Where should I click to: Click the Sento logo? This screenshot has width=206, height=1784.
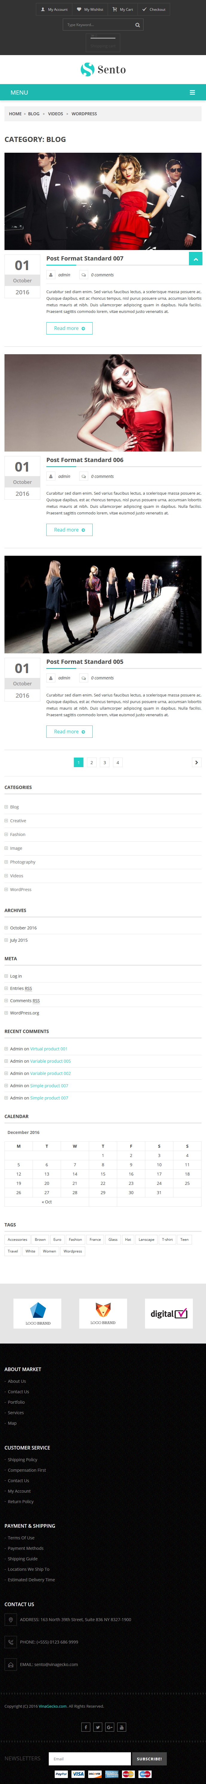point(103,69)
